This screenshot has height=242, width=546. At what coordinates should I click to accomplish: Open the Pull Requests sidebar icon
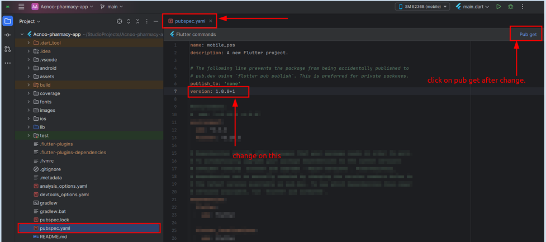7,49
